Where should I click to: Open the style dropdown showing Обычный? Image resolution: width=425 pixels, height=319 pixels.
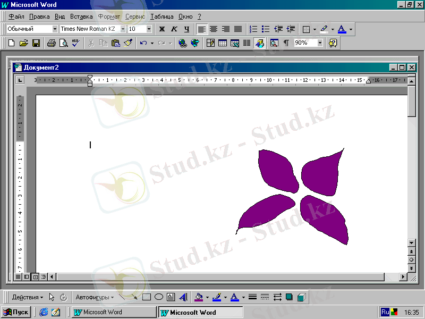click(55, 29)
